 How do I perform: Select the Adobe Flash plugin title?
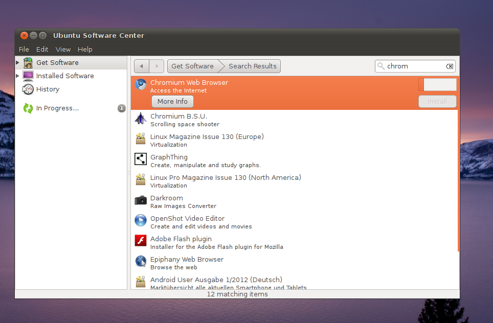[181, 239]
